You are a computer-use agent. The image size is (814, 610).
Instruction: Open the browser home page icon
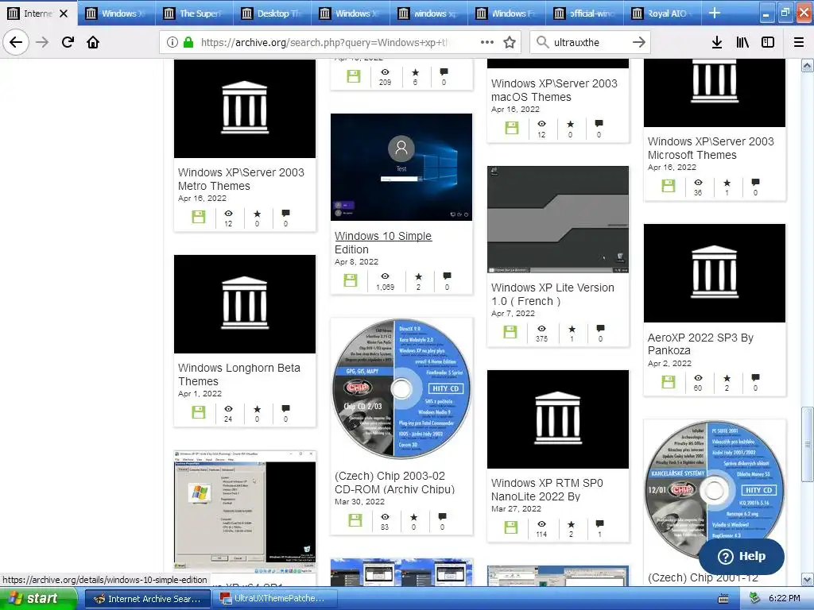point(93,42)
